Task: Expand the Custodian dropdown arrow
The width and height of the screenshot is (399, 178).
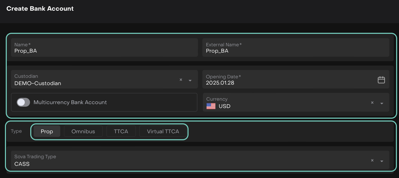Action: [x=190, y=80]
